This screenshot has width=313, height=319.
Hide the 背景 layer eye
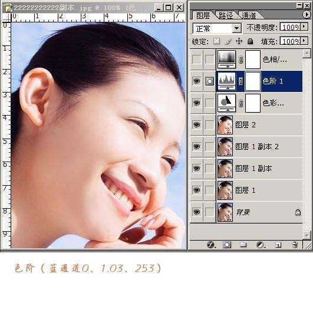coord(197,212)
